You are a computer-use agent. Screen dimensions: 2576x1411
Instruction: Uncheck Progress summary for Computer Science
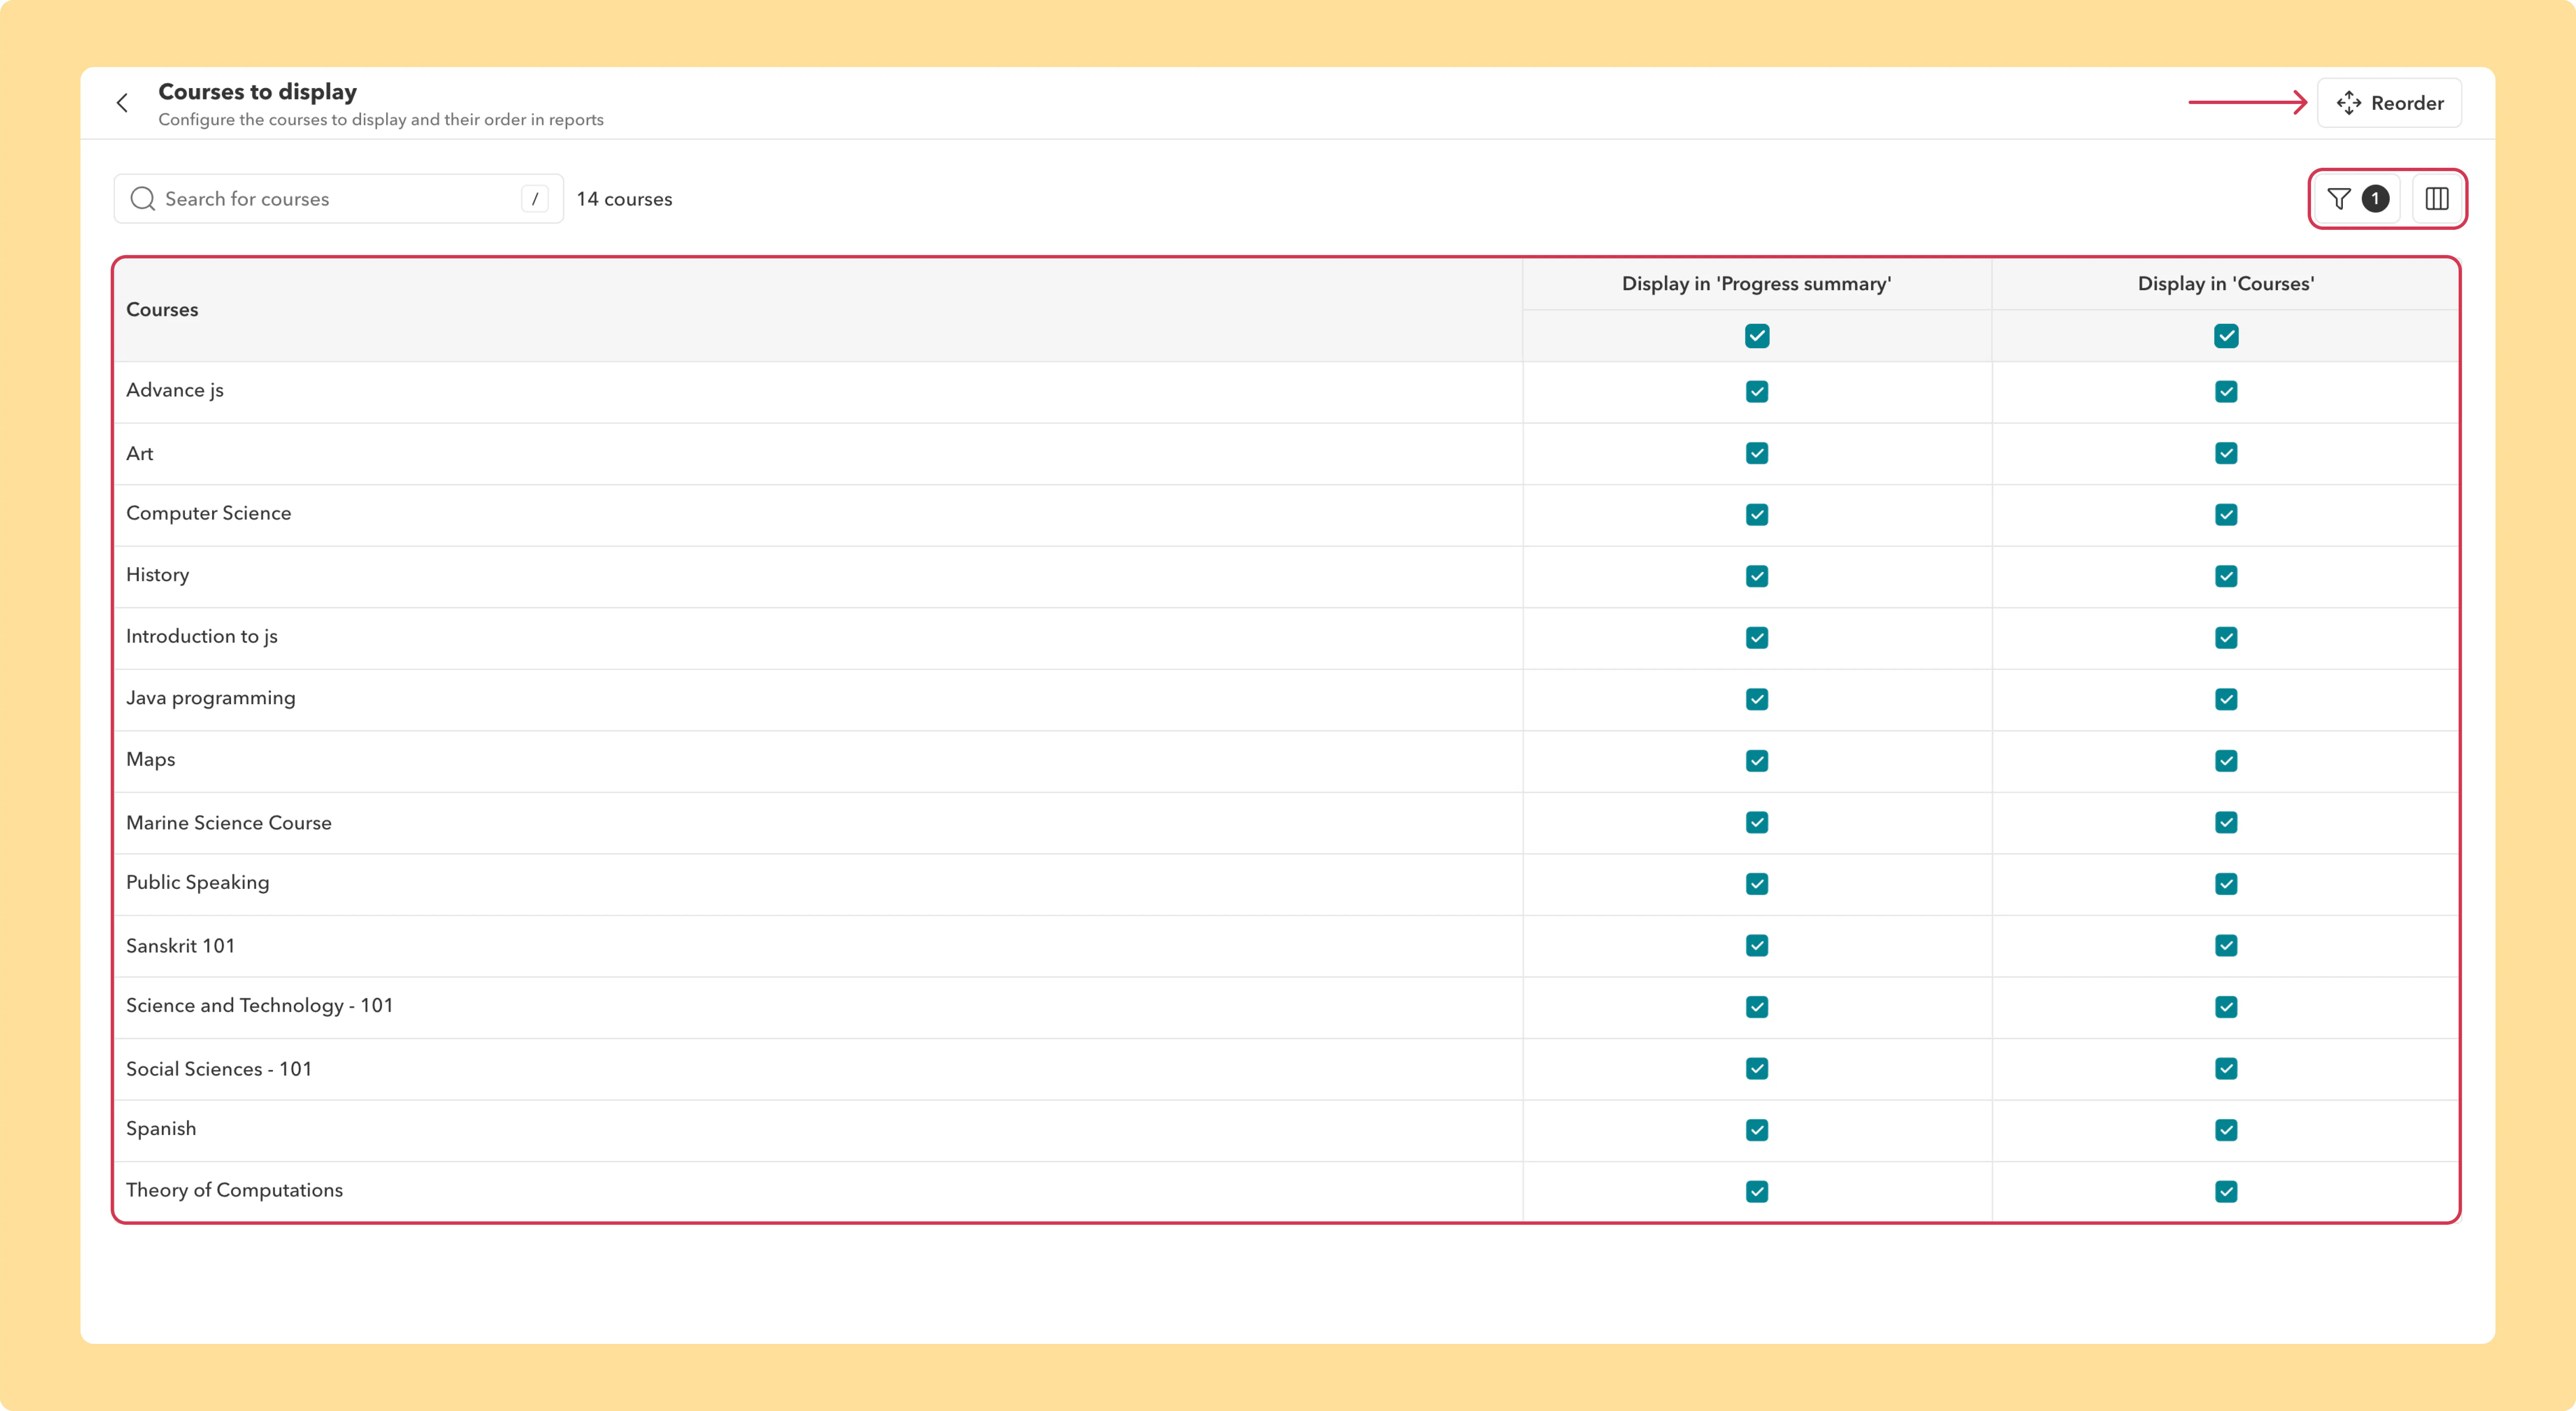point(1757,514)
